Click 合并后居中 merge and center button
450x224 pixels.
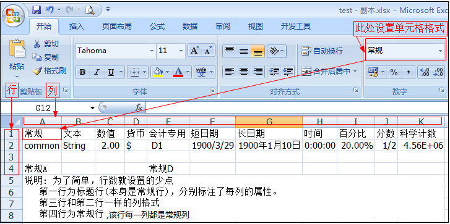pos(326,71)
